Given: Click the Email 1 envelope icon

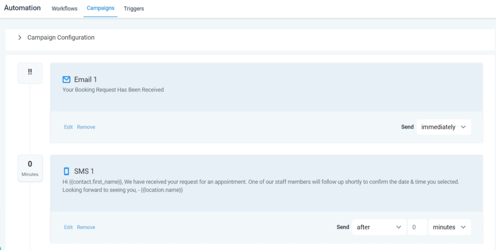Looking at the screenshot, I should (66, 79).
